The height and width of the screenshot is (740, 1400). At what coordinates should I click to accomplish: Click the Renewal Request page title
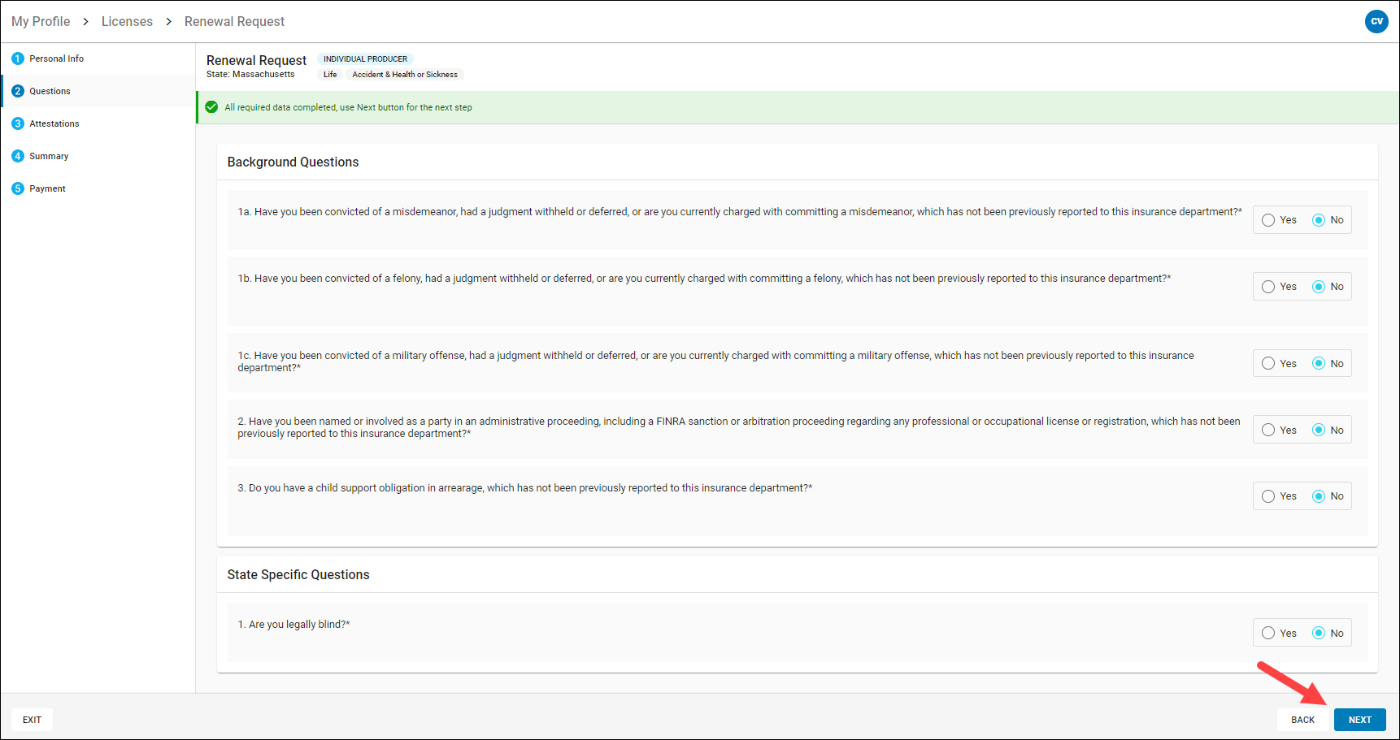256,60
